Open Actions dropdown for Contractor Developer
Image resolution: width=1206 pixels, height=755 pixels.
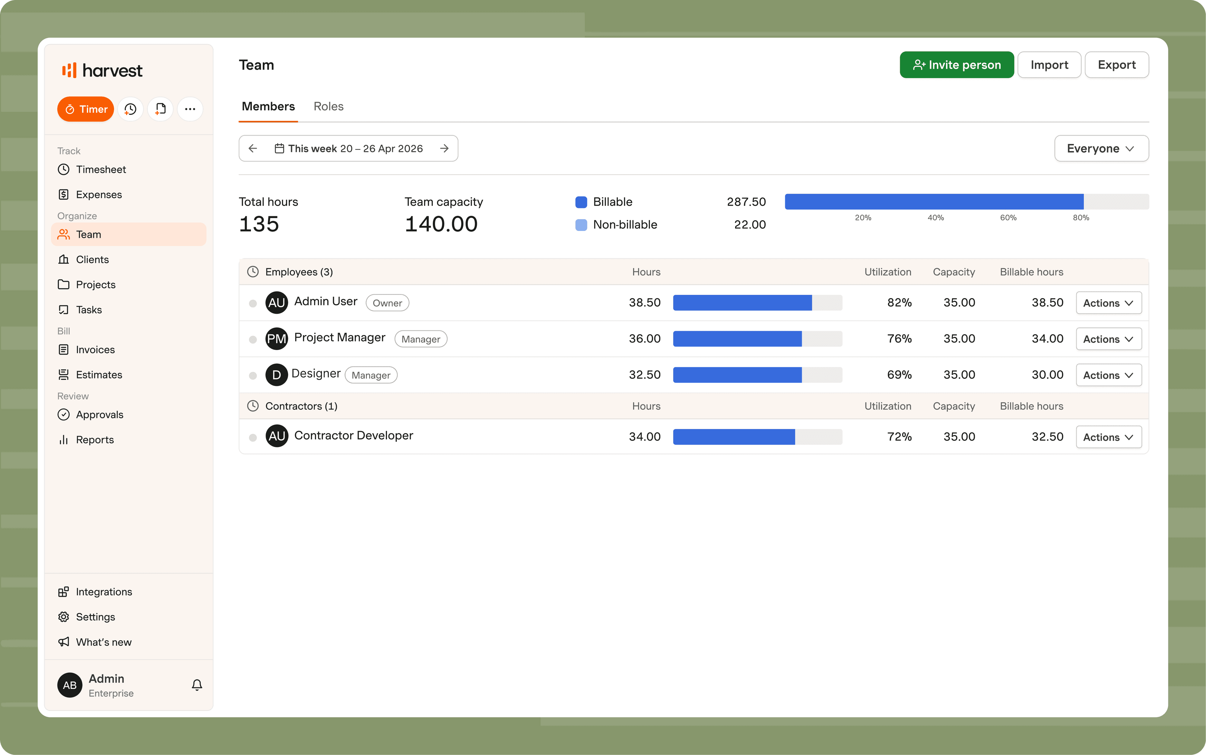(1109, 436)
